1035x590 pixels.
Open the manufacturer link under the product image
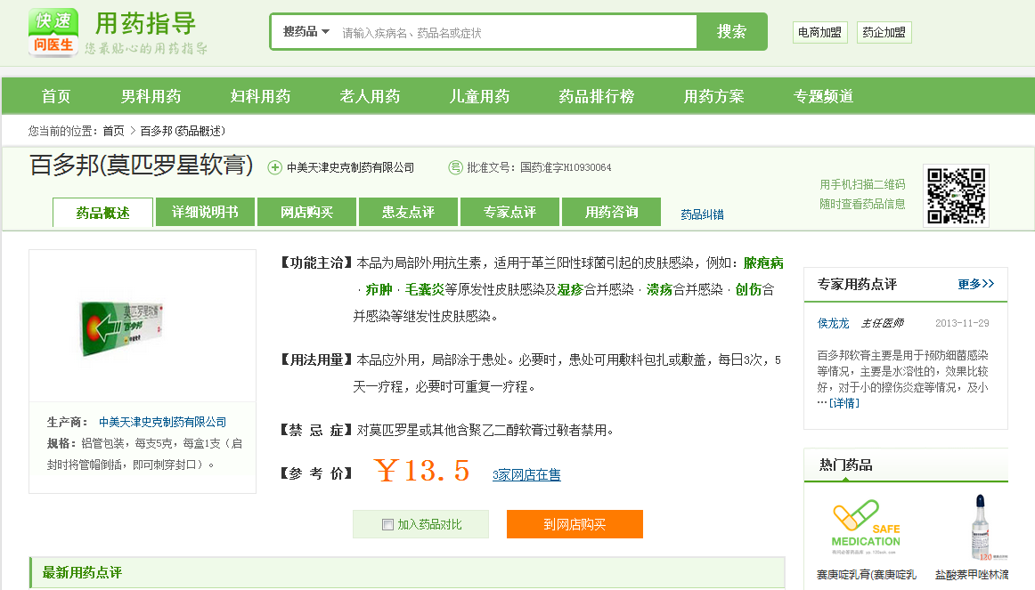point(162,422)
